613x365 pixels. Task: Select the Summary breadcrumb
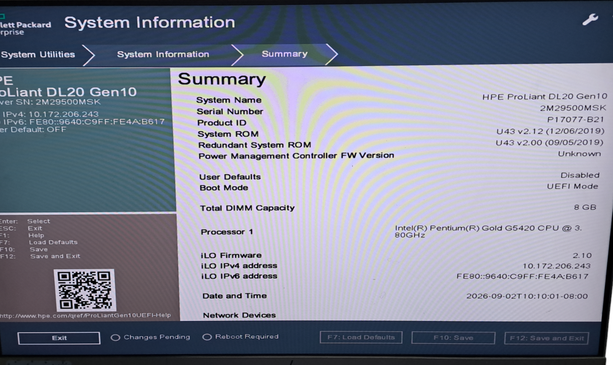coord(285,54)
